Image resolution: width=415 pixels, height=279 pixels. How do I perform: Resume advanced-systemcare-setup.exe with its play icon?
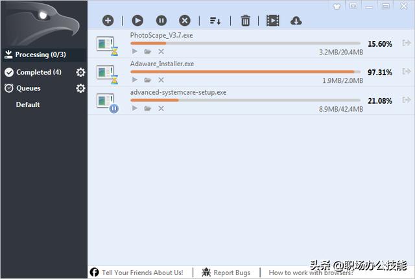tap(135, 108)
